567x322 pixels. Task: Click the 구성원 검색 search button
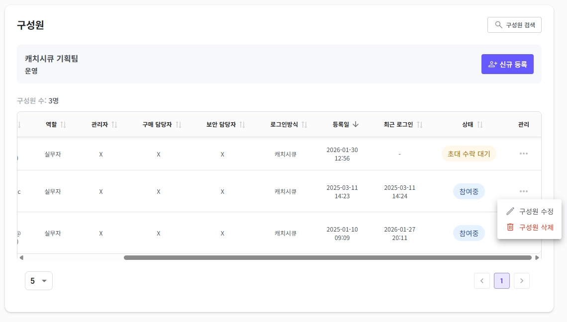[x=514, y=25]
